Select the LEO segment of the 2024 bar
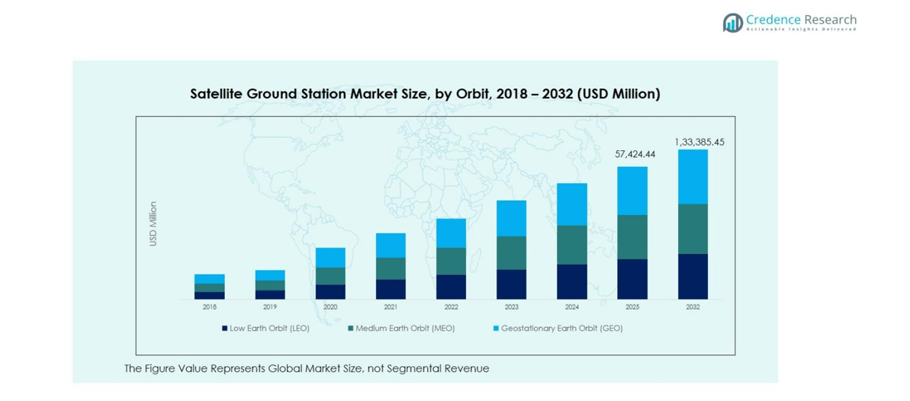Screen dimensions: 910x401 pos(571,281)
